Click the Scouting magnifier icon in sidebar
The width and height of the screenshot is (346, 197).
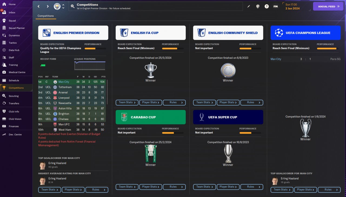4,96
